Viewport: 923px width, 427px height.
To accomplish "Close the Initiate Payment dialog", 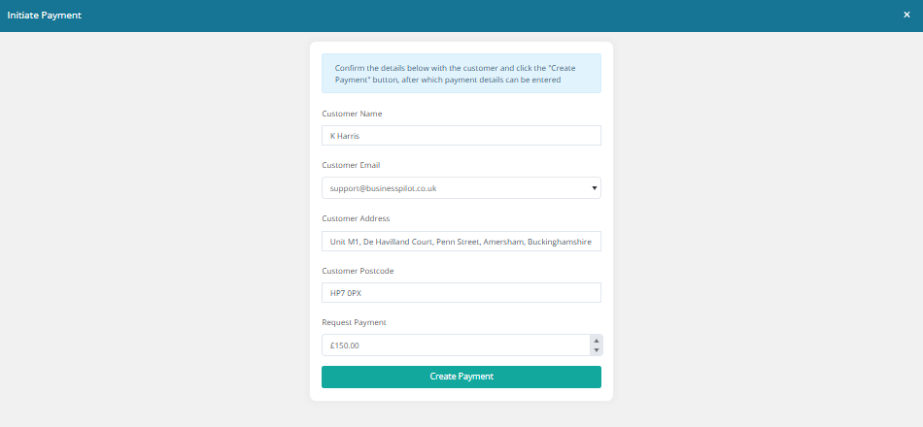I will point(906,15).
